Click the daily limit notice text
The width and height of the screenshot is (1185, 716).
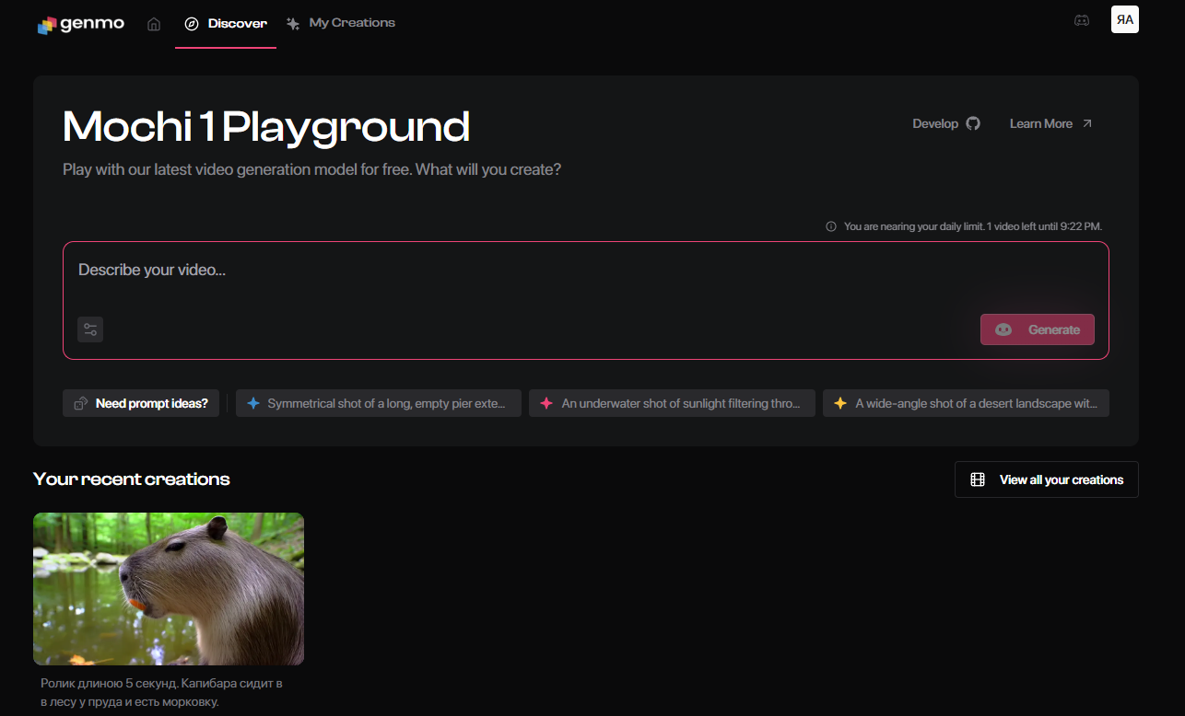[x=972, y=226]
